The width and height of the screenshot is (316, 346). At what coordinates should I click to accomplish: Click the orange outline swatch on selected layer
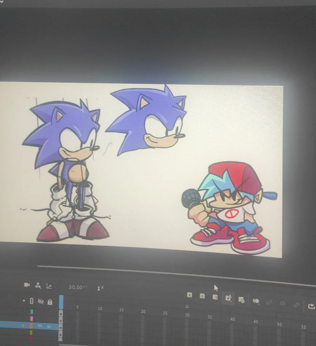pos(31,326)
